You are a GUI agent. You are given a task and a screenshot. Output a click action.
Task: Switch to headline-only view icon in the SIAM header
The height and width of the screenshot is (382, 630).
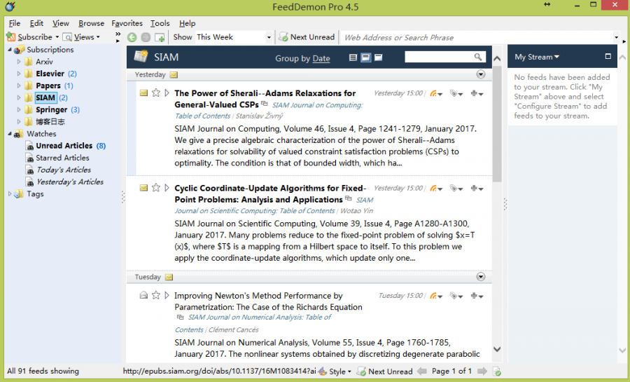(x=353, y=57)
